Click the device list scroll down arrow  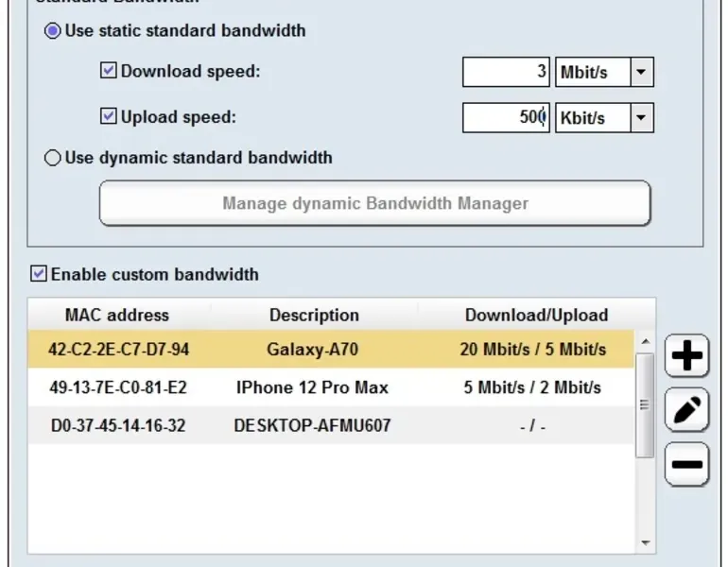(x=646, y=543)
